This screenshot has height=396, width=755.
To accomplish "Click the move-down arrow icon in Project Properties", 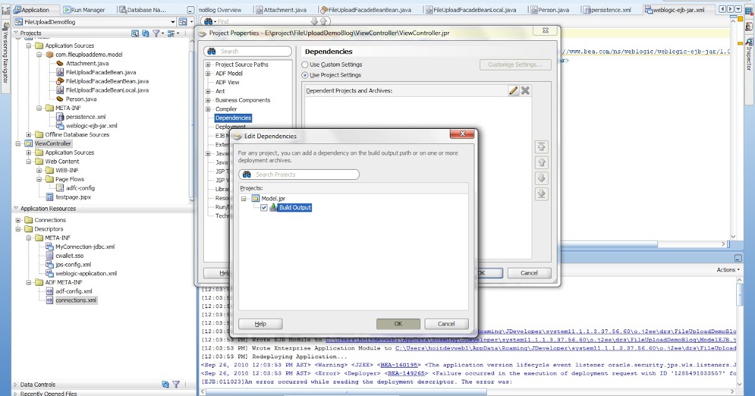I will [542, 178].
